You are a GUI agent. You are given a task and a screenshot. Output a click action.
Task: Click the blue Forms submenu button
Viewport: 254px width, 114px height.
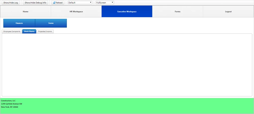point(51,23)
